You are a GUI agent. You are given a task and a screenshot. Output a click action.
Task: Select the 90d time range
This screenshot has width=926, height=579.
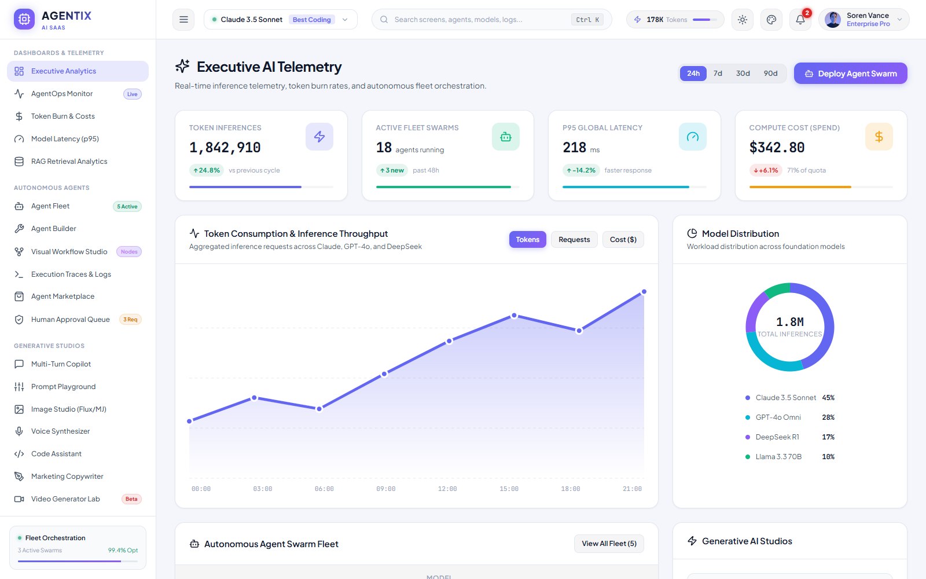770,74
